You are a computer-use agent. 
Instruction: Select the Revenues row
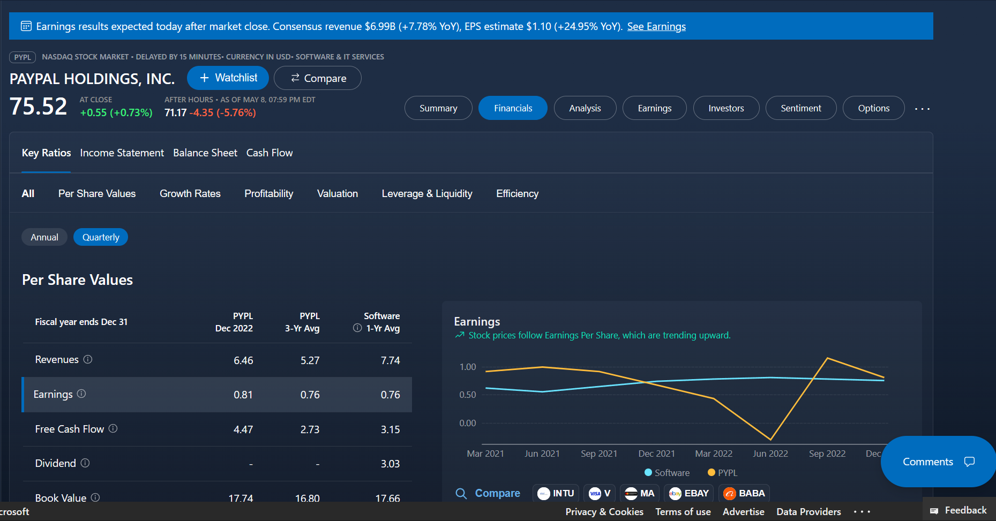(217, 360)
